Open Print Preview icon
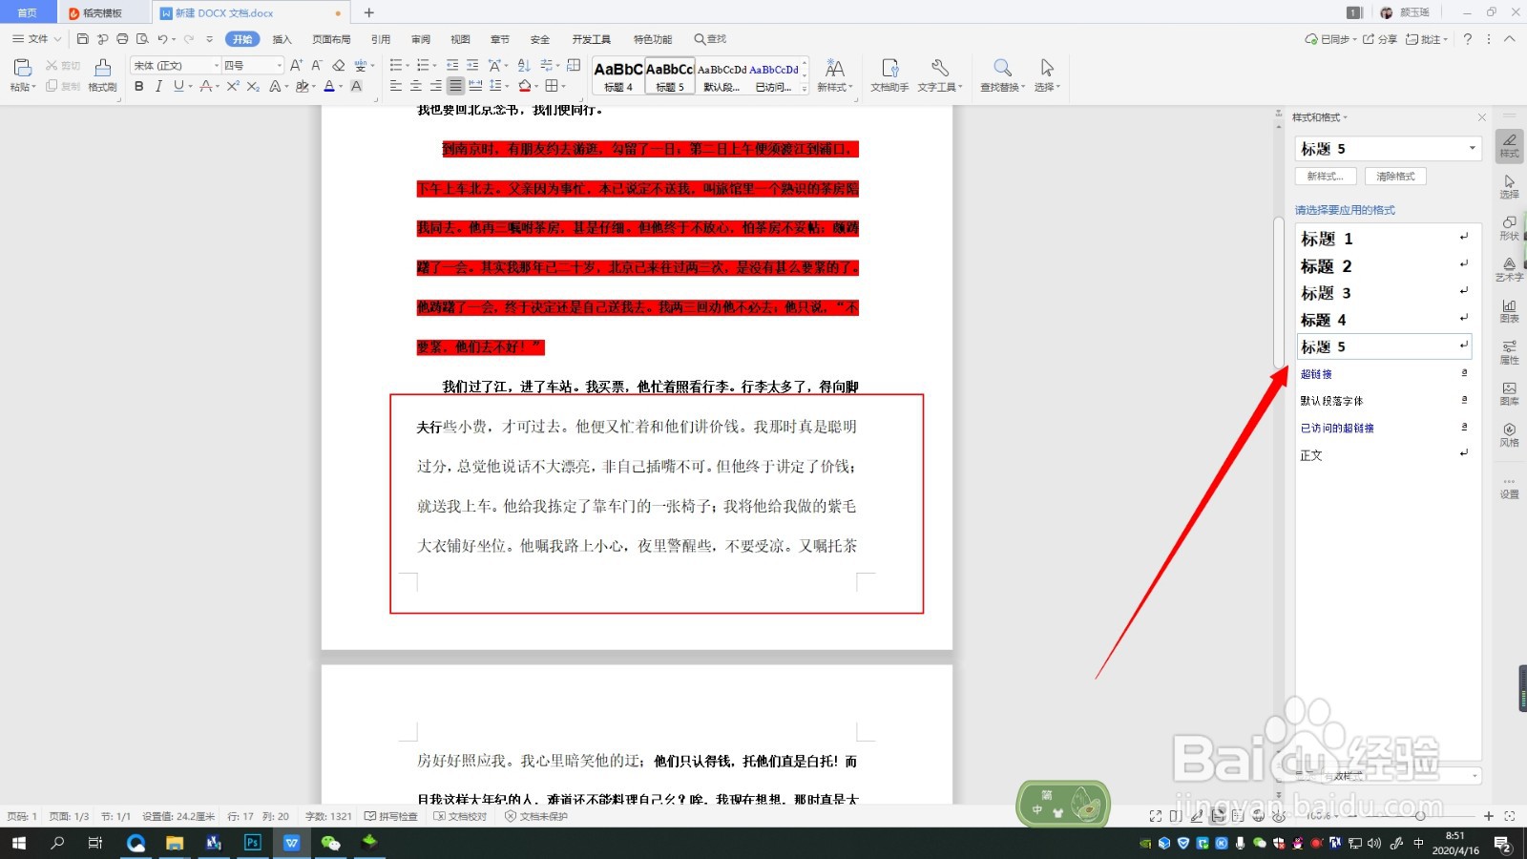 point(142,39)
